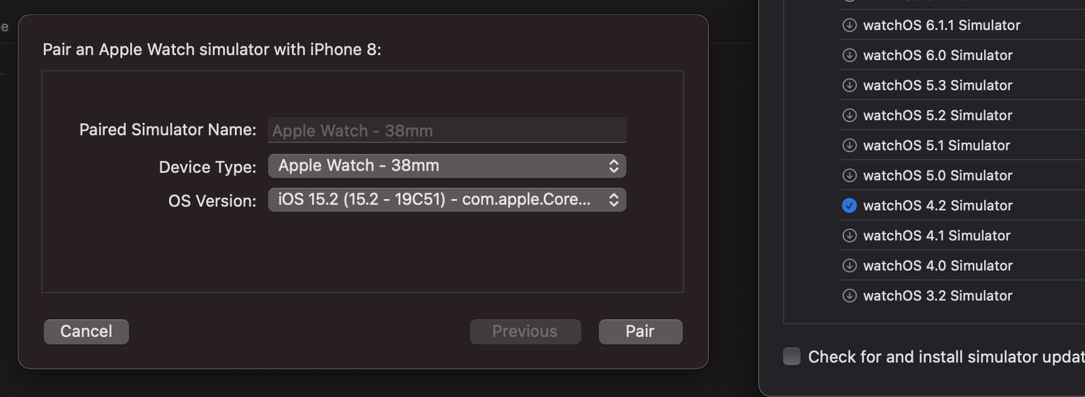Download the watchOS 6.0 Simulator

[849, 55]
